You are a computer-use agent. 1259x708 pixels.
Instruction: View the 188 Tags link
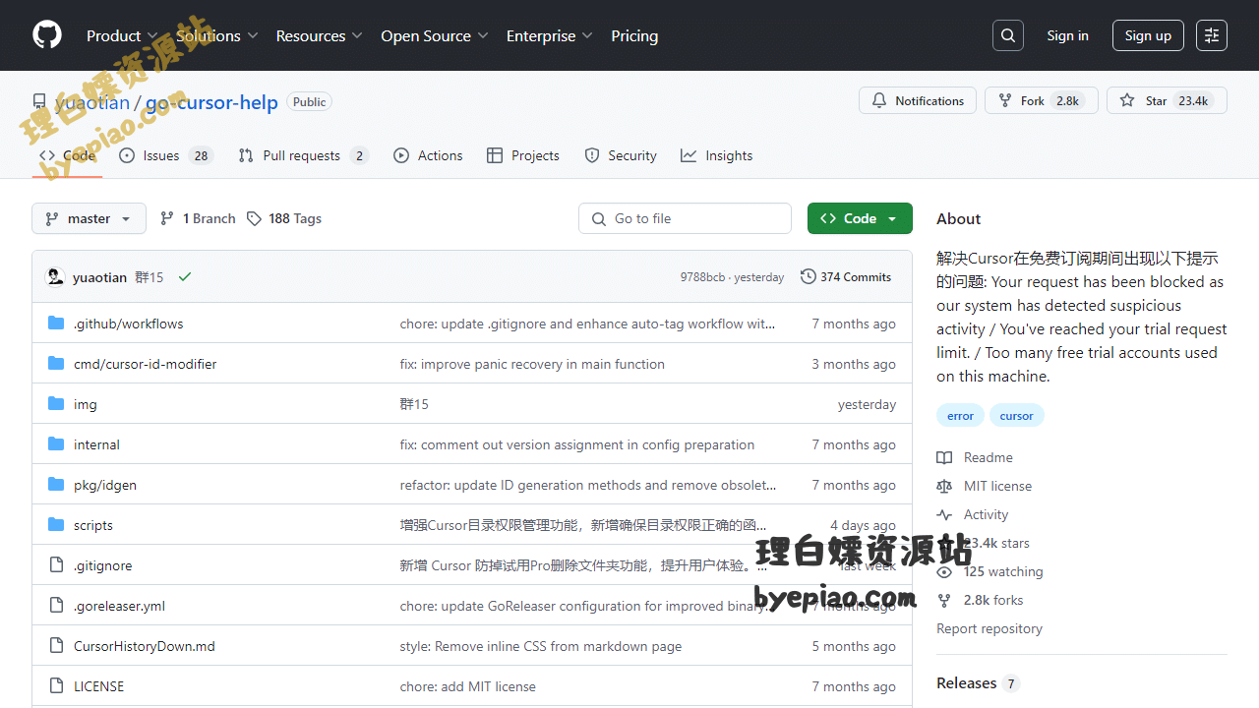point(284,218)
